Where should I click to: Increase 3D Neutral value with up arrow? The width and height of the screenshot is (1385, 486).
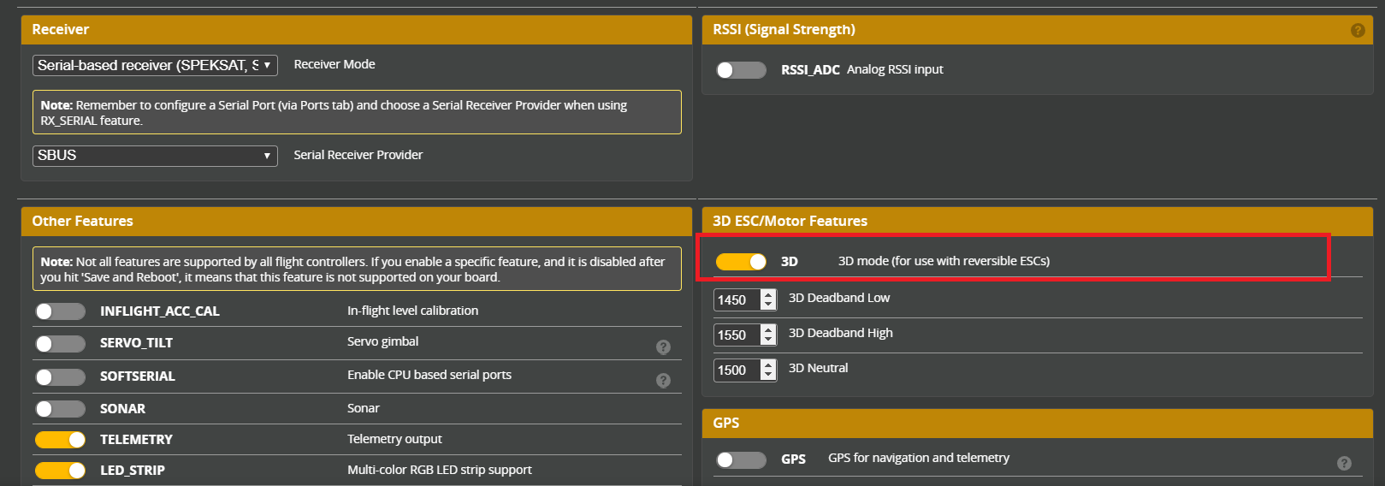(768, 364)
